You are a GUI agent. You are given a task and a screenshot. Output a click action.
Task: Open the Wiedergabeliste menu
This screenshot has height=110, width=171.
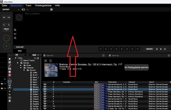click(x=43, y=5)
